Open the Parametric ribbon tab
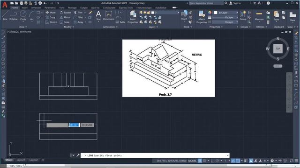This screenshot has height=168, width=300. (50, 8)
